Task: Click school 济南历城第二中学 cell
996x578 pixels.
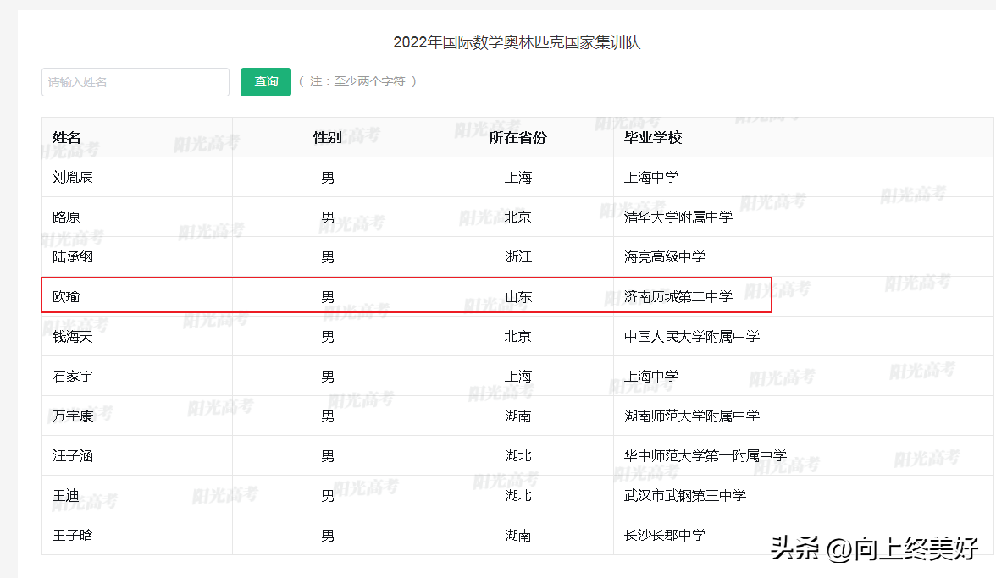Action: 678,297
